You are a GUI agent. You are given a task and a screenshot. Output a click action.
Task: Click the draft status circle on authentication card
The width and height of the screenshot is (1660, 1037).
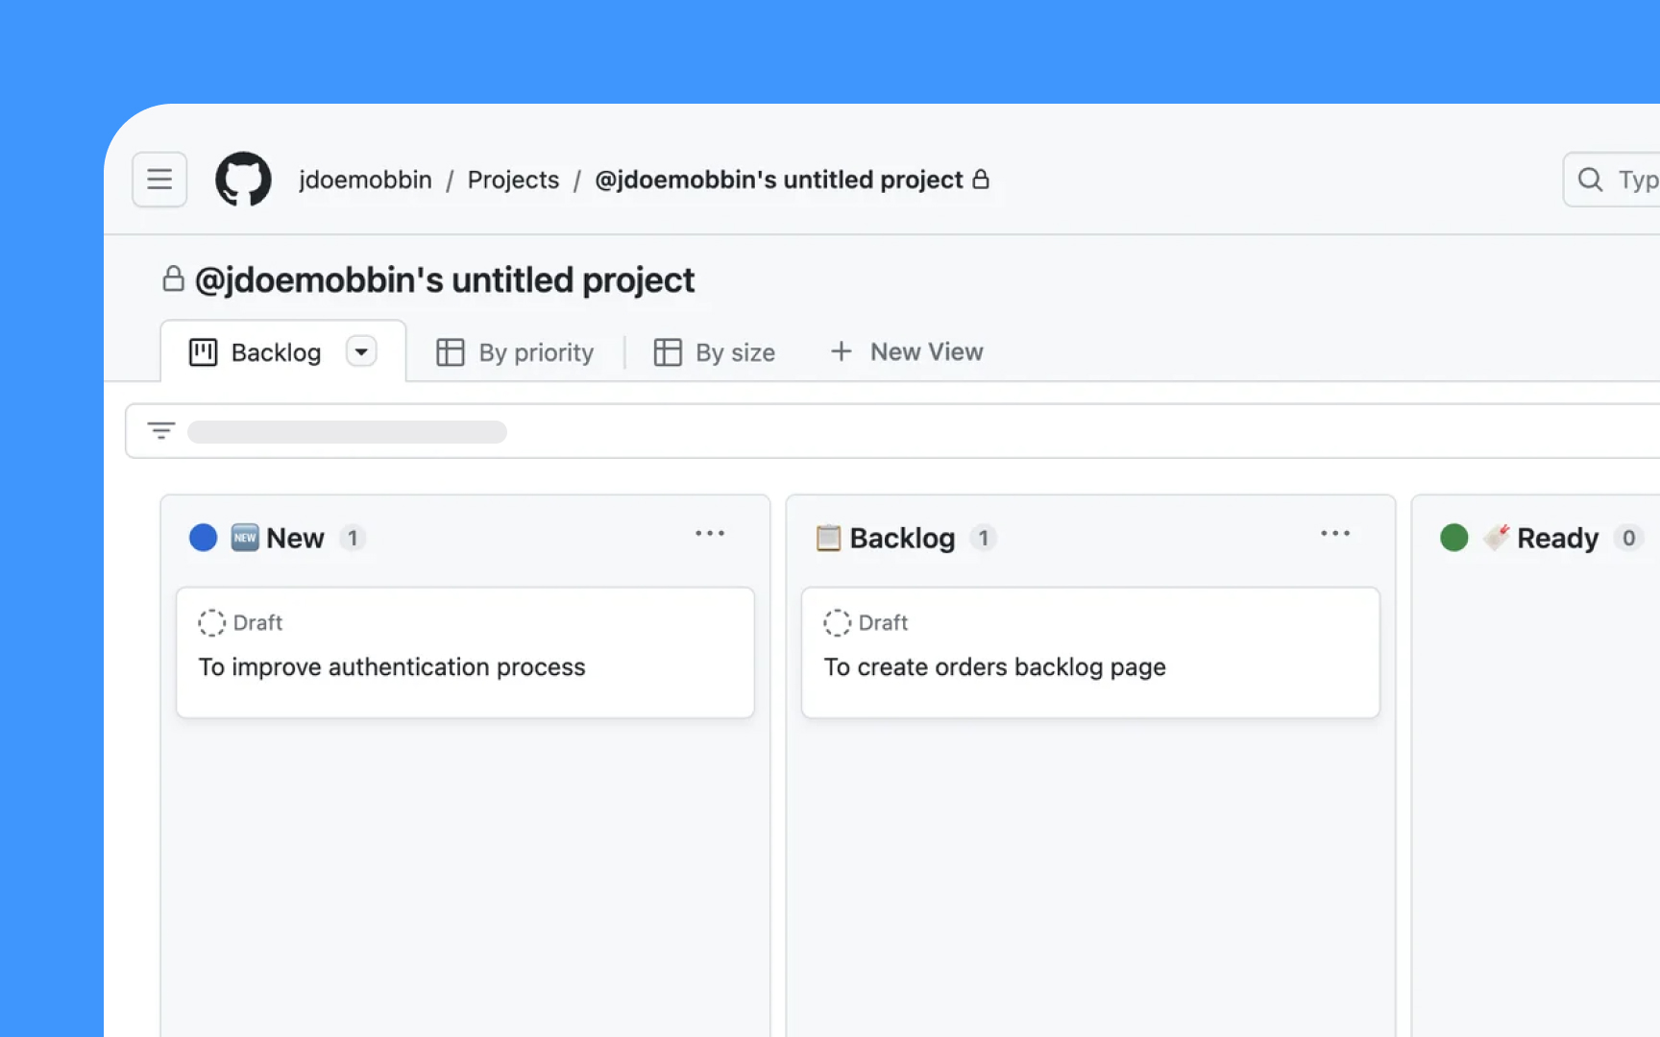point(212,622)
